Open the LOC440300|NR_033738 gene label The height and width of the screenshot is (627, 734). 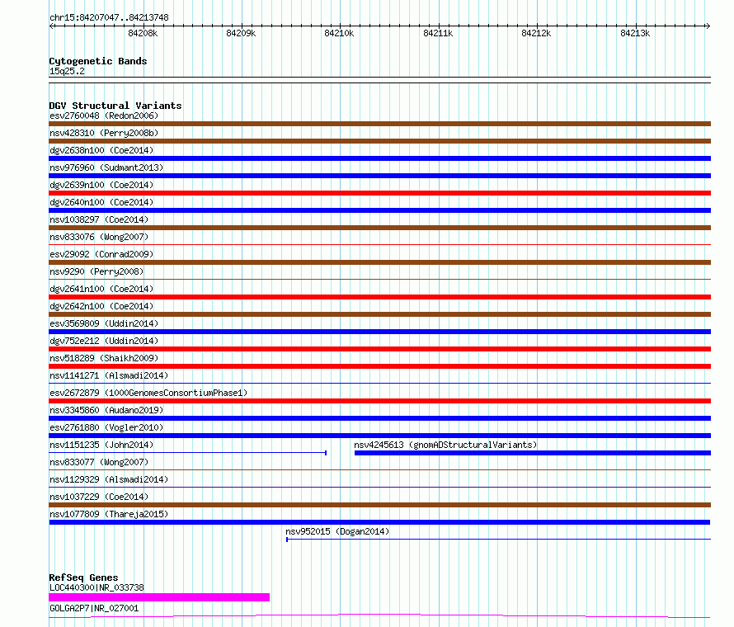[96, 587]
